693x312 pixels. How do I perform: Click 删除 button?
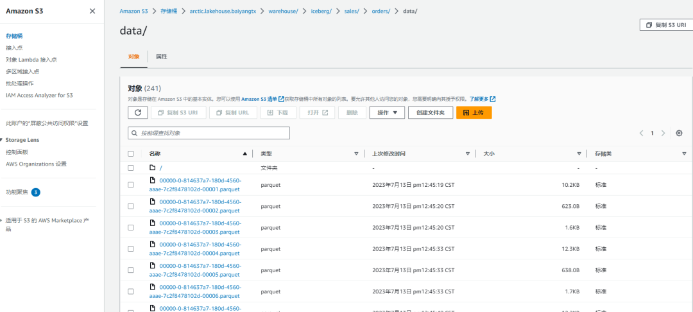point(352,113)
